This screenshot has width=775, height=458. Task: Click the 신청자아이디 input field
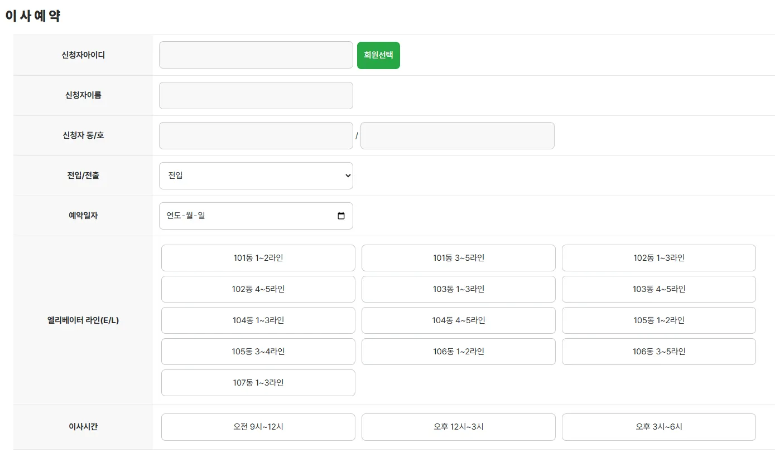(x=256, y=55)
